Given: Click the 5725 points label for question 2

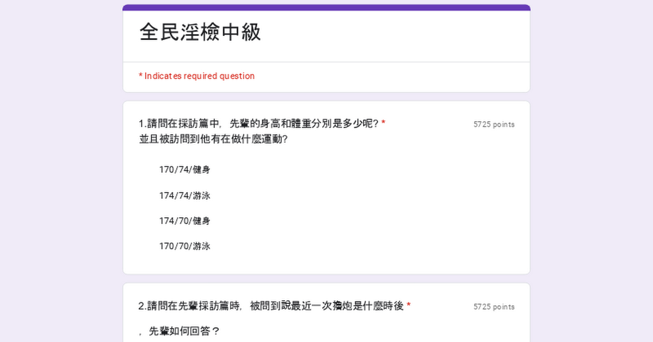Looking at the screenshot, I should tap(494, 307).
